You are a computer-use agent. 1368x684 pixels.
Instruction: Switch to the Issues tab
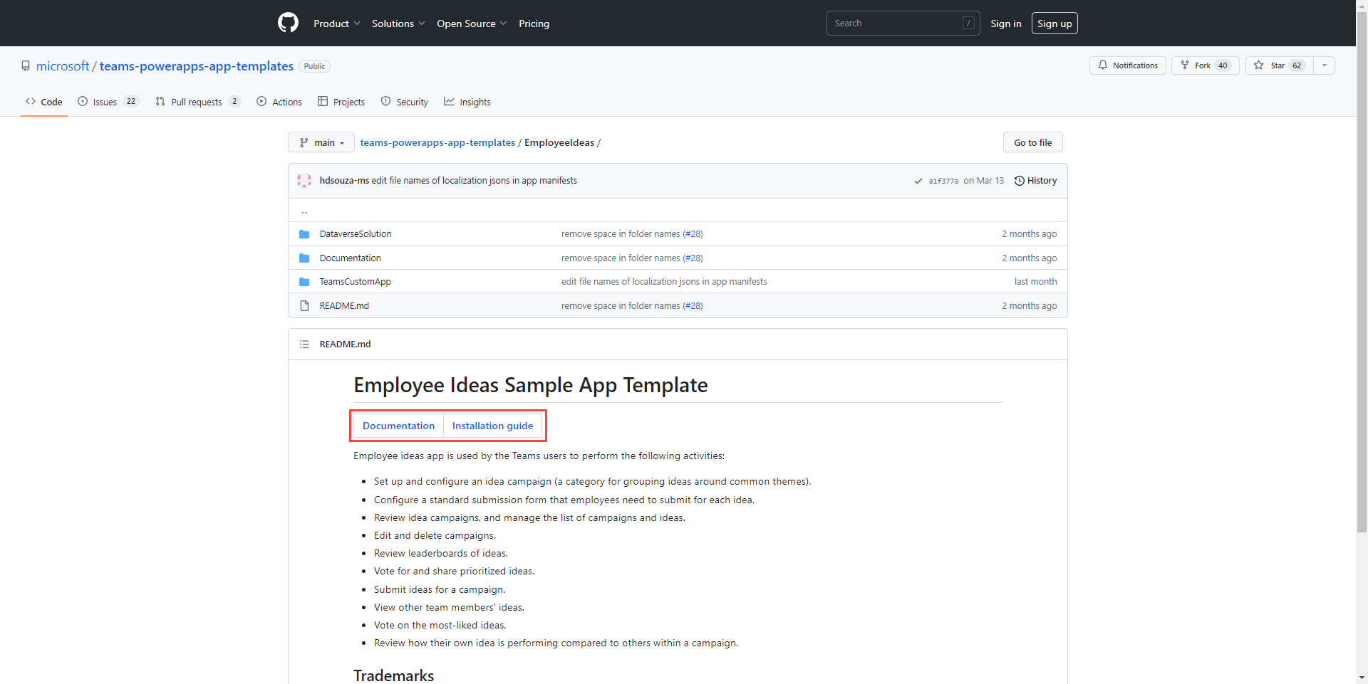(105, 102)
